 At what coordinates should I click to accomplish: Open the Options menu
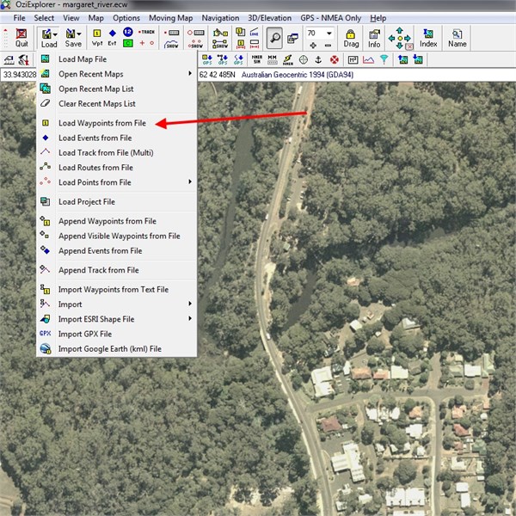(126, 18)
